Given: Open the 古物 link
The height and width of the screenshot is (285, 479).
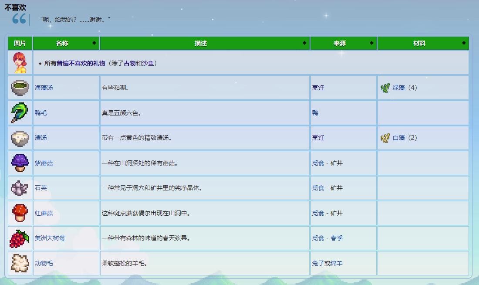Looking at the screenshot, I should pos(130,63).
